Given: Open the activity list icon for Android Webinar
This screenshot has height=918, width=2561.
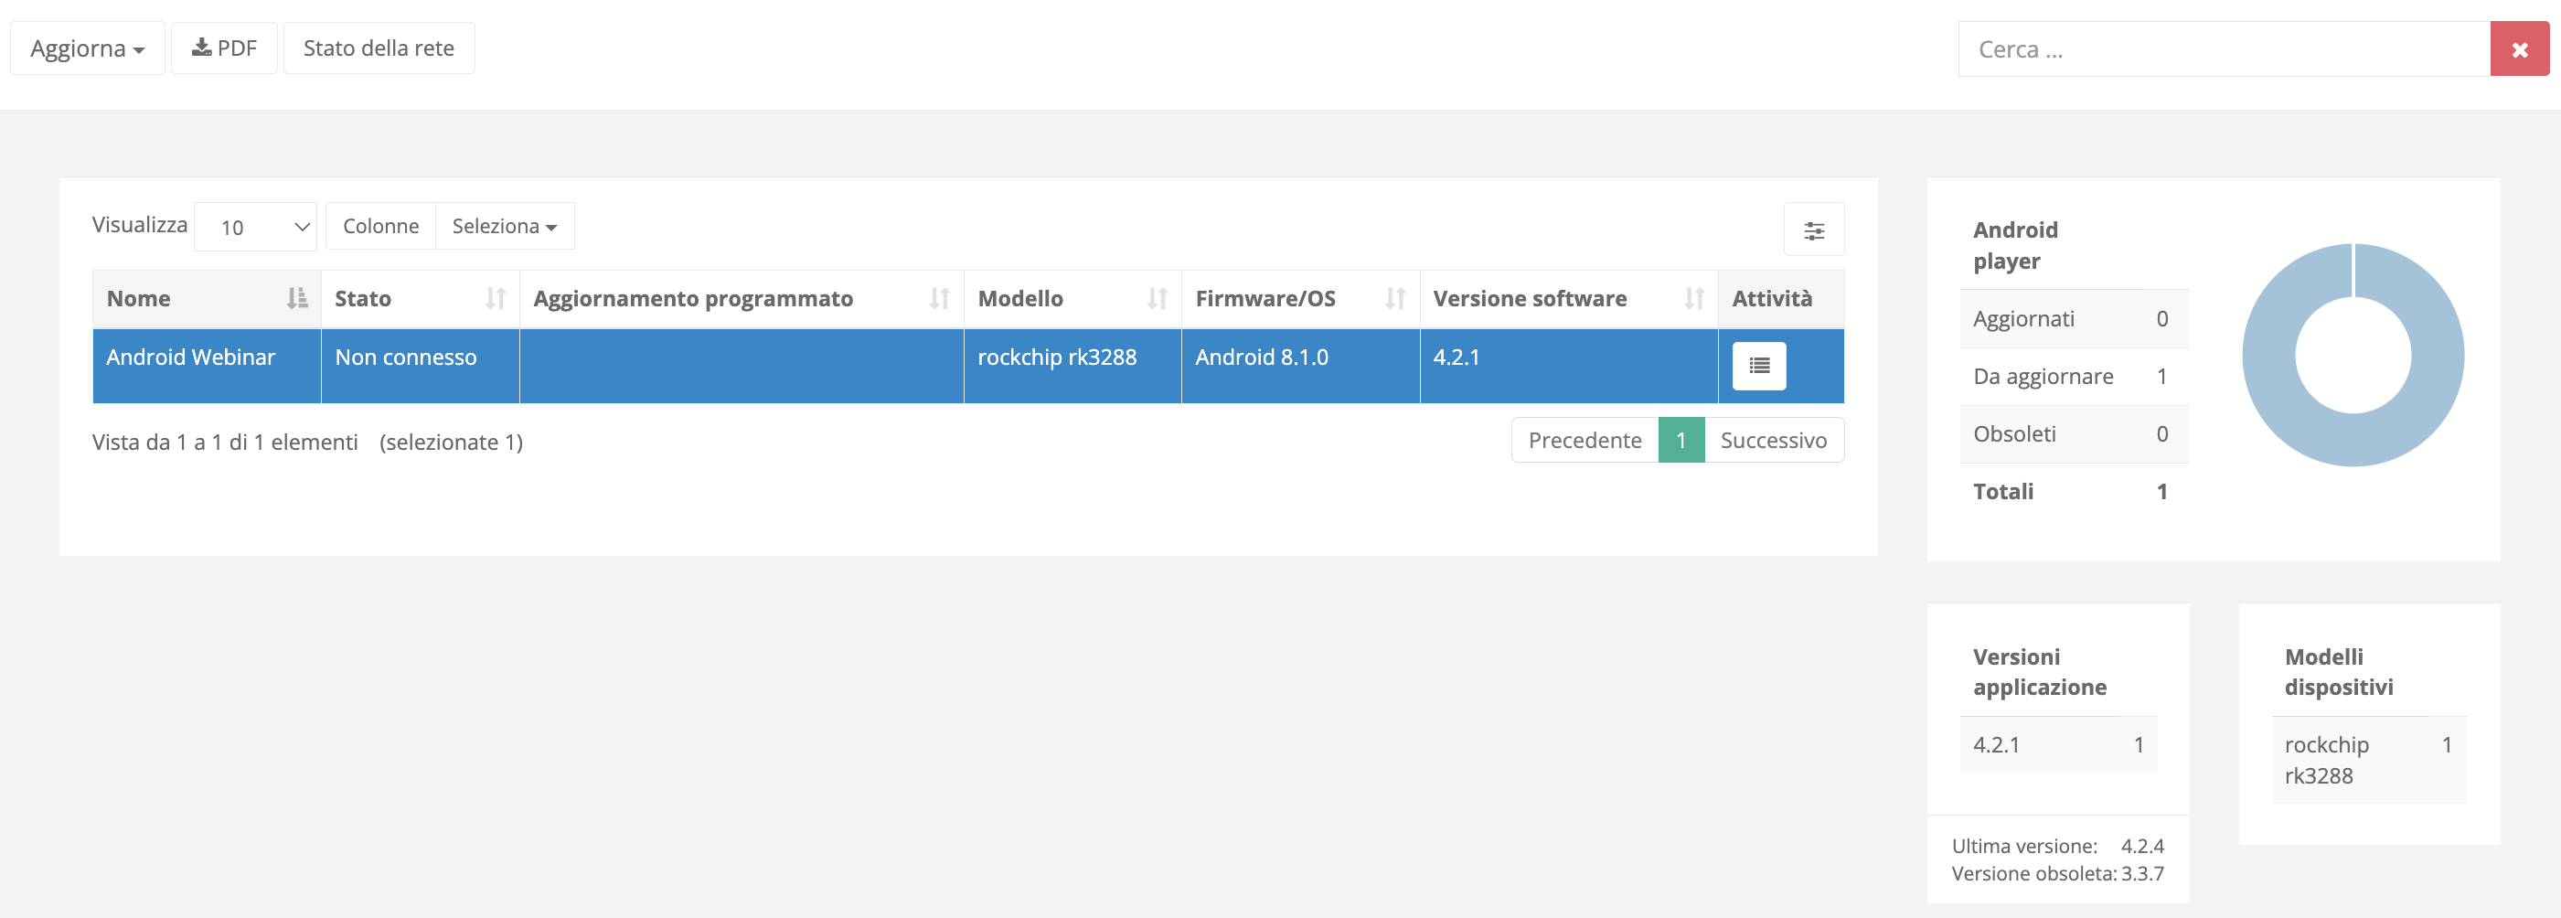Looking at the screenshot, I should coord(1757,366).
